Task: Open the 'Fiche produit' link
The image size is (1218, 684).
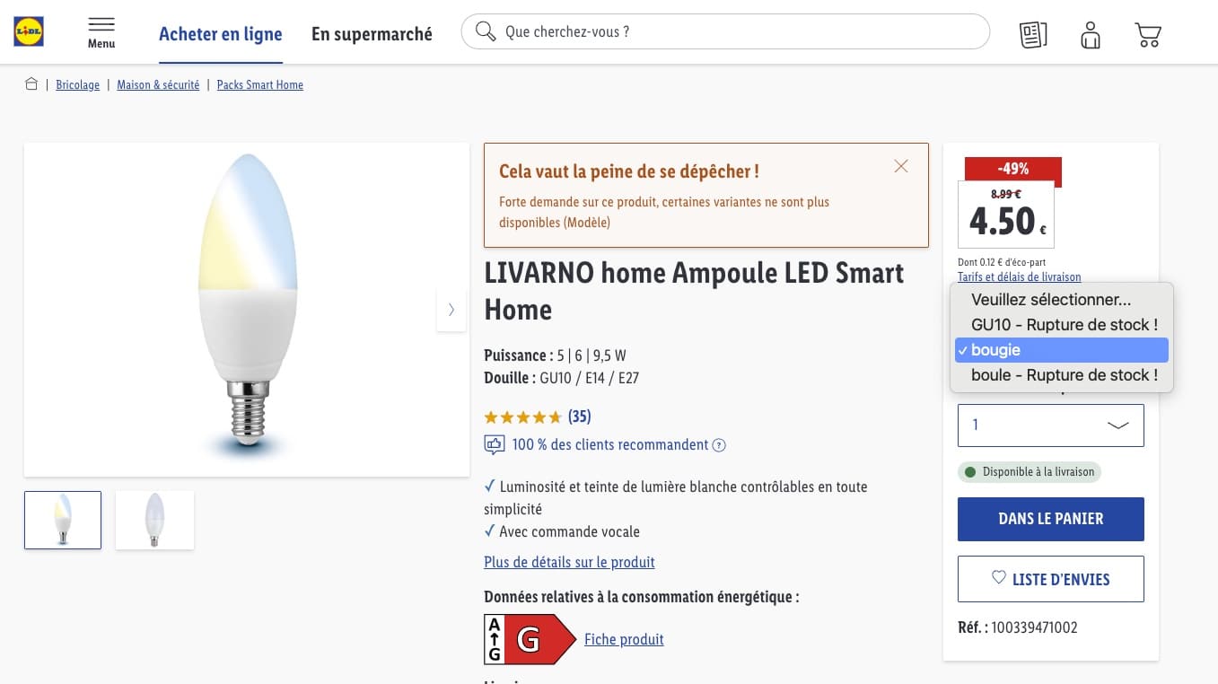Action: click(x=624, y=639)
